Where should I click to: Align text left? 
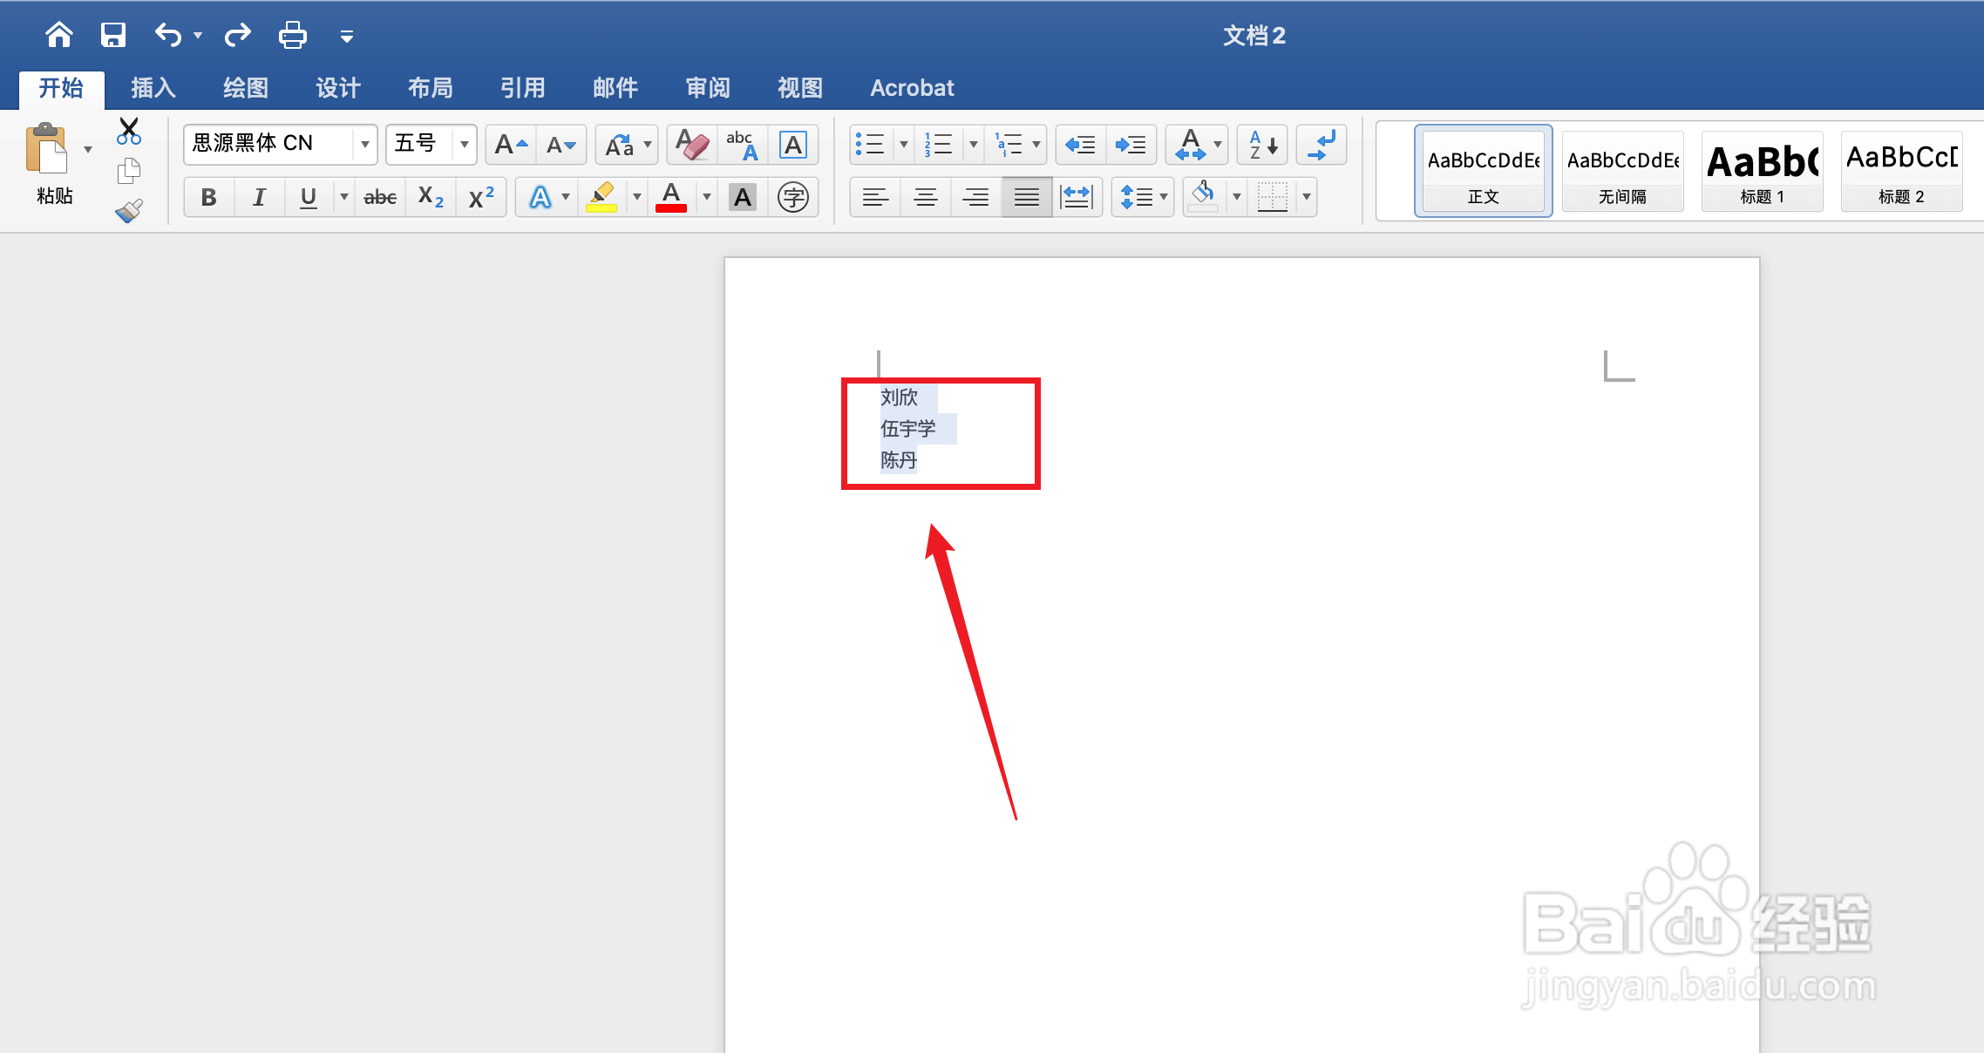click(x=875, y=197)
